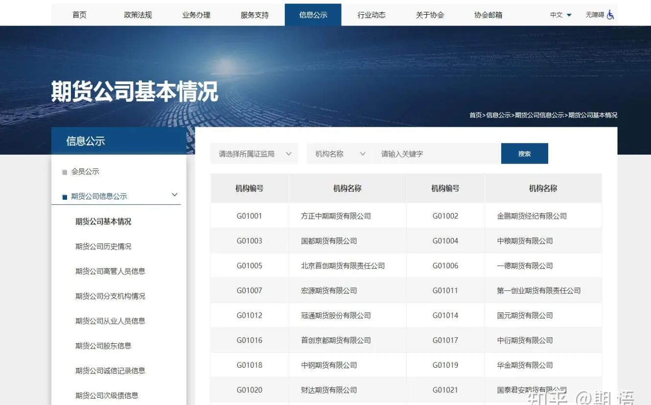Select 期货公司历史情况 in the sidebar
Screen dimensions: 651x405
(x=103, y=246)
